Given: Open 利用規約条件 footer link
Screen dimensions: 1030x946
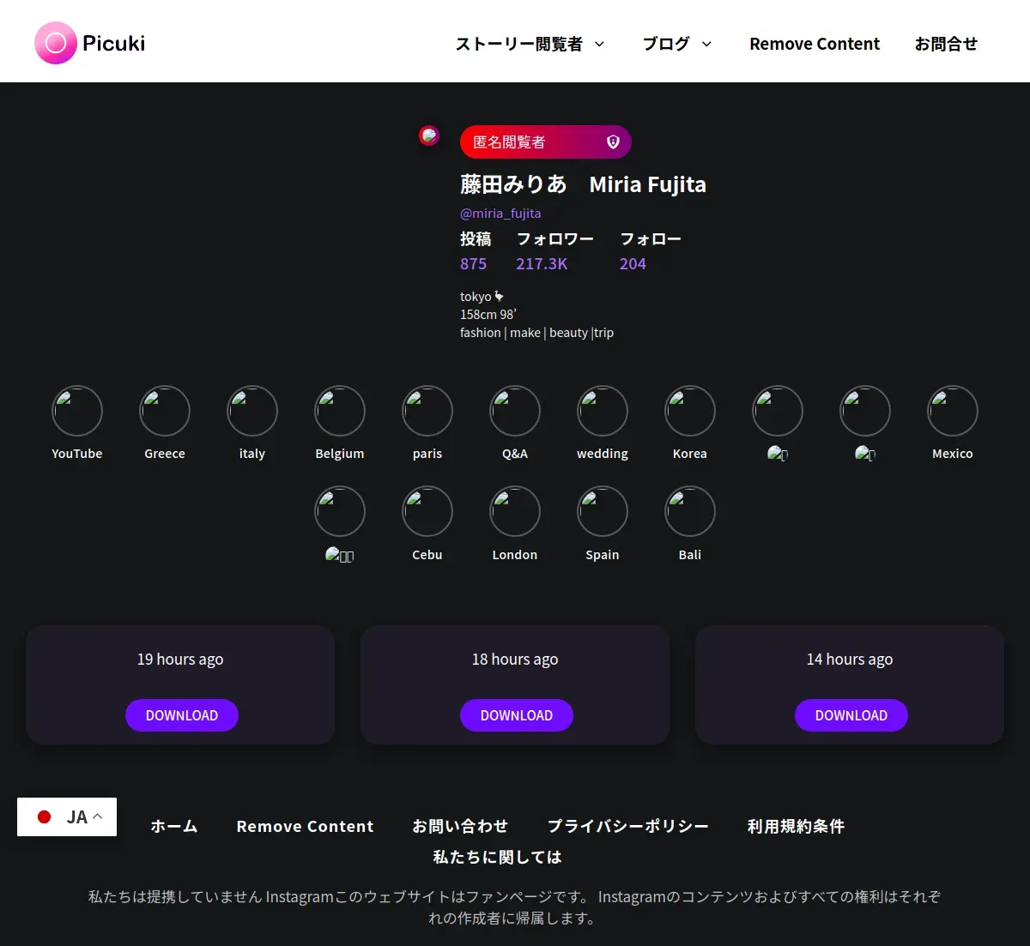Looking at the screenshot, I should pos(796,827).
